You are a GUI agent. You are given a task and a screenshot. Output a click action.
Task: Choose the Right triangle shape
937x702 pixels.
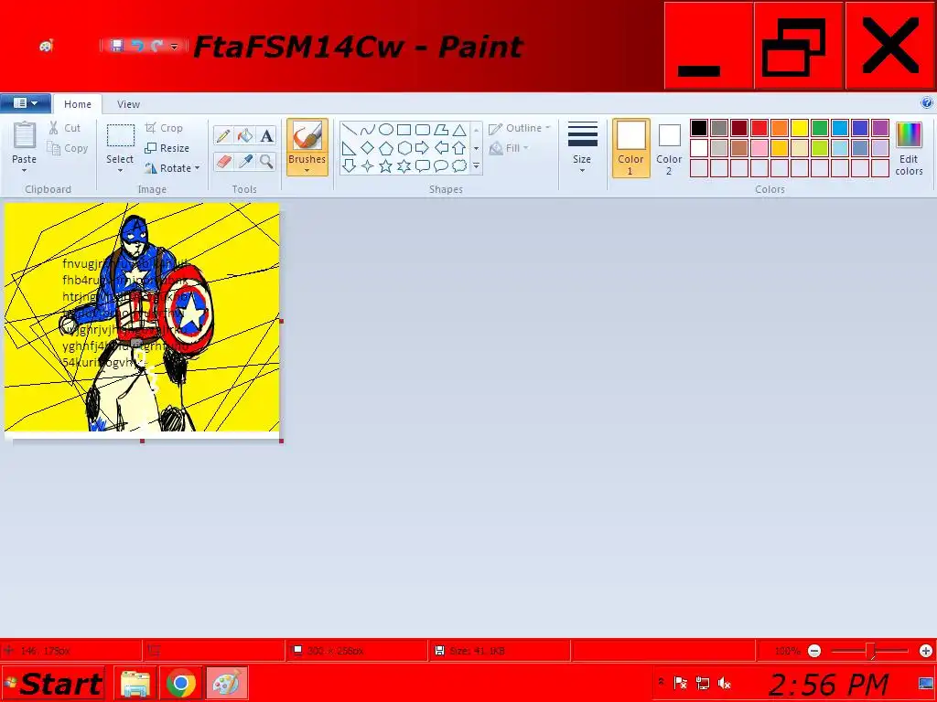(x=350, y=147)
